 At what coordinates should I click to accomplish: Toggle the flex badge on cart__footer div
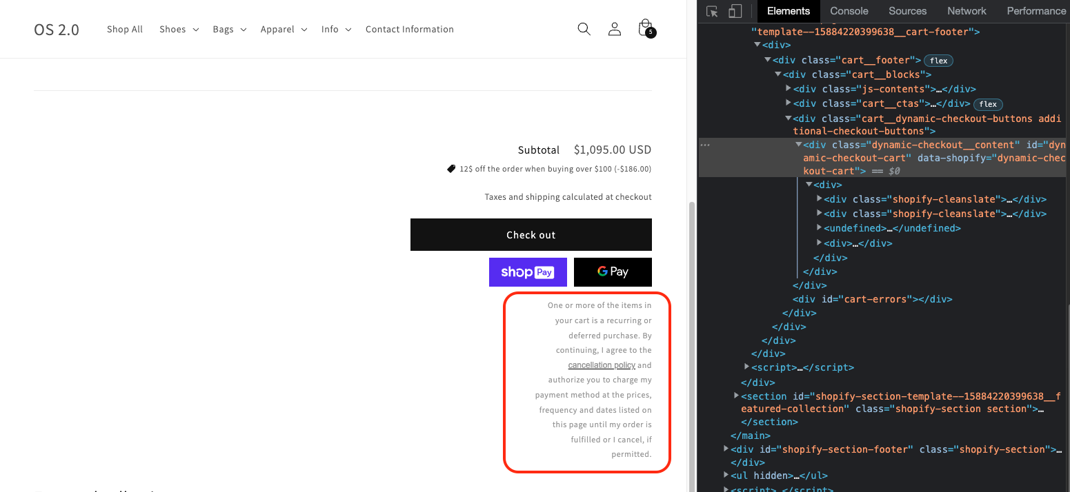point(938,60)
